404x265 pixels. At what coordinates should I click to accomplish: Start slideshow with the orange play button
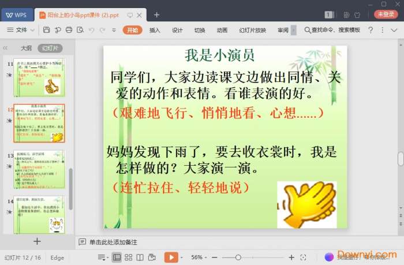coord(171,257)
